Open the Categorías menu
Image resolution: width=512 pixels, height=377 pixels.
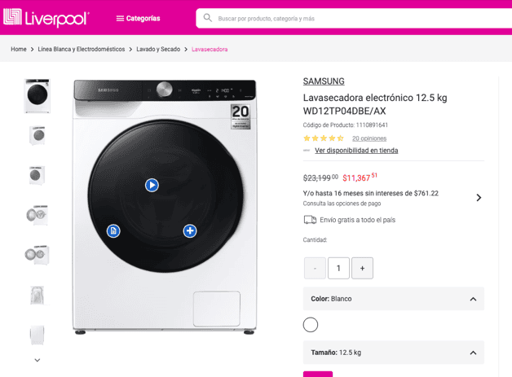pos(137,18)
